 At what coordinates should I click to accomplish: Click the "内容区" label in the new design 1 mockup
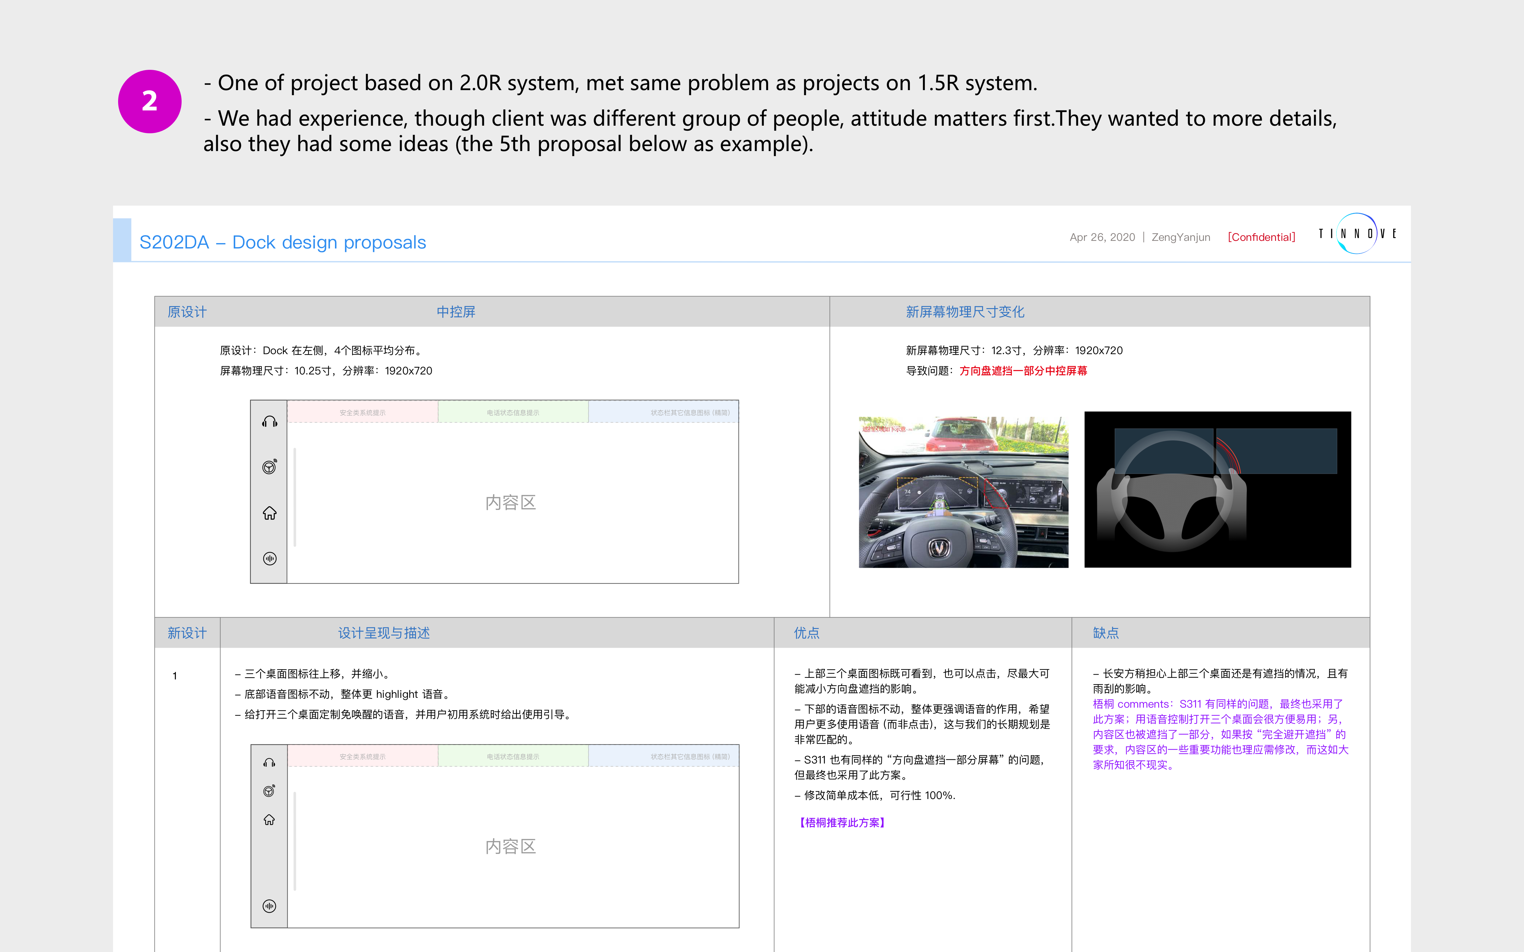[x=511, y=846]
